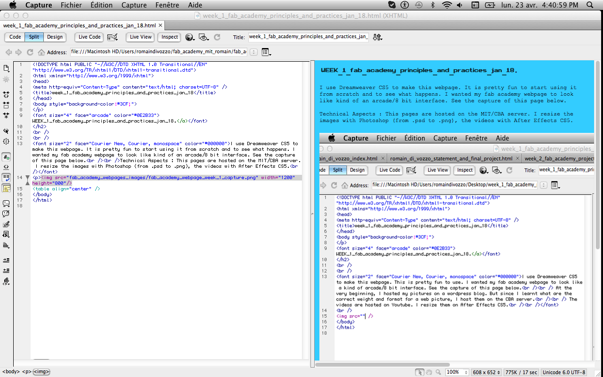The width and height of the screenshot is (603, 377).
Task: Open the 100% magnification dropdown
Action: click(456, 372)
